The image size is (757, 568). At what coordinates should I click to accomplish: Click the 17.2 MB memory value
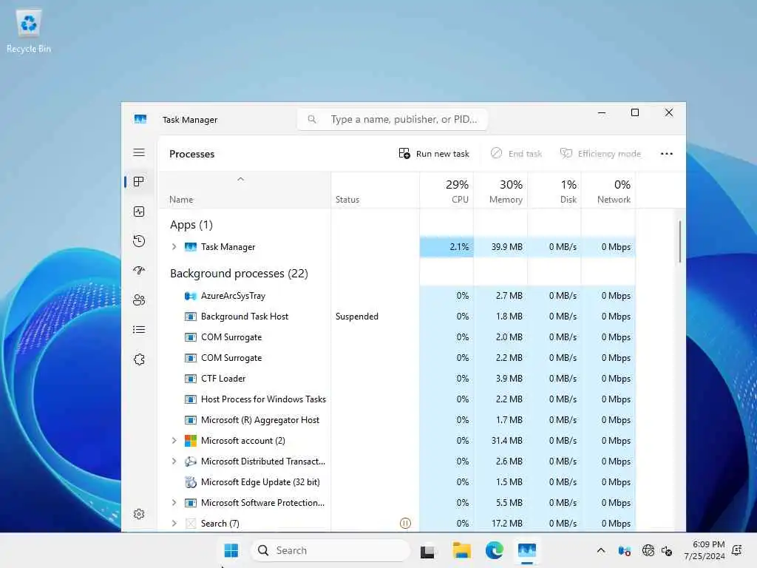click(x=507, y=523)
